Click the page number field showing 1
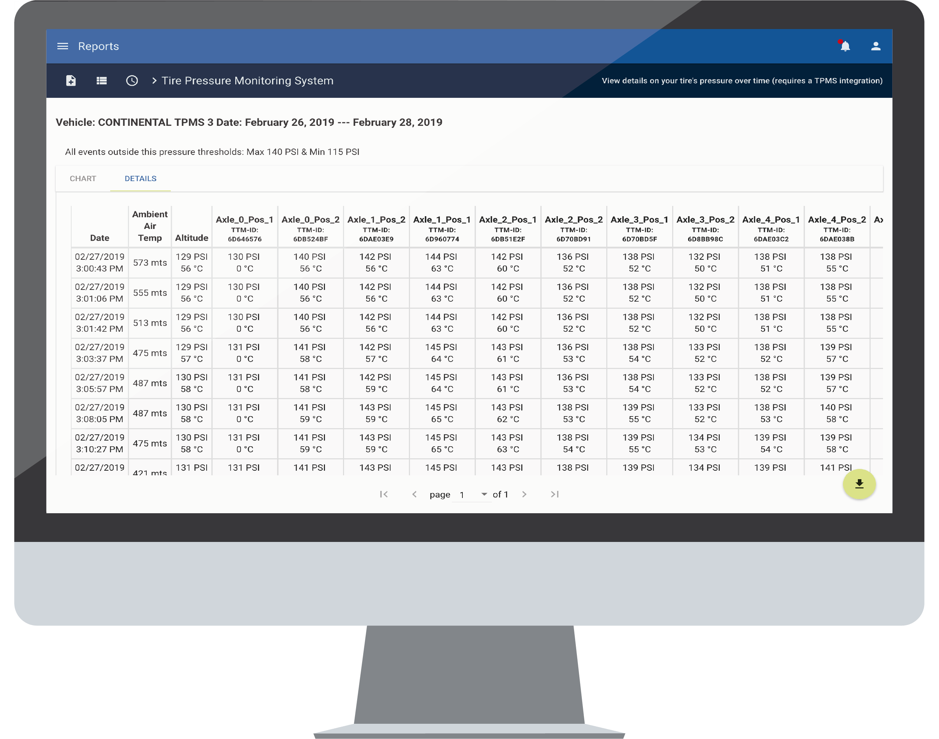Image resolution: width=939 pixels, height=739 pixels. click(462, 494)
